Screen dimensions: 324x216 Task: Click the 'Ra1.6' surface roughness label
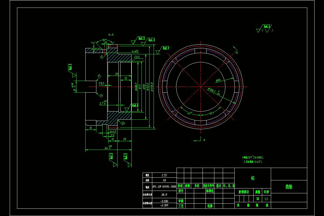click(152, 40)
